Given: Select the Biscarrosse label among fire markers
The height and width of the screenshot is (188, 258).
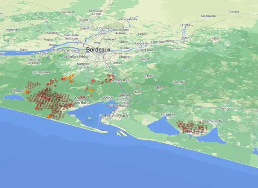Looking at the screenshot, I should pos(195,132).
